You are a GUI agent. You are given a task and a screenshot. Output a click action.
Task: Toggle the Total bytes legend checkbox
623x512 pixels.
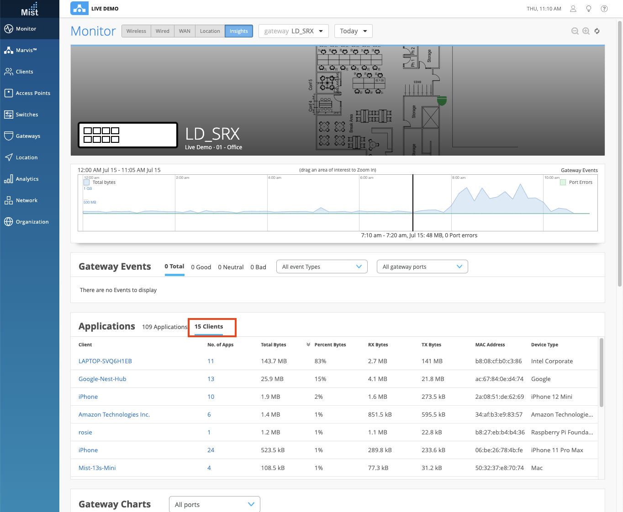(x=87, y=182)
